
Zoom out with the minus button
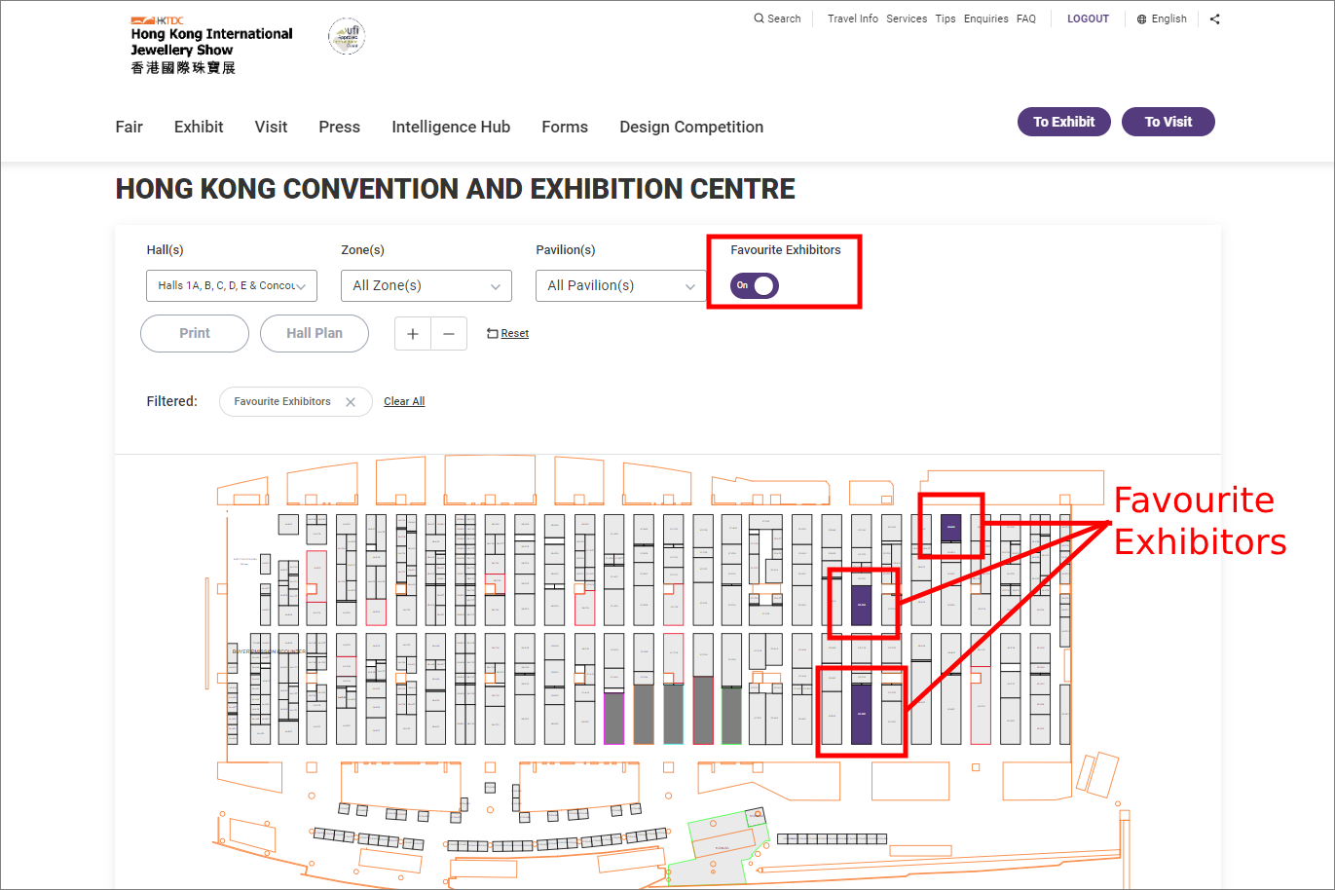[449, 333]
